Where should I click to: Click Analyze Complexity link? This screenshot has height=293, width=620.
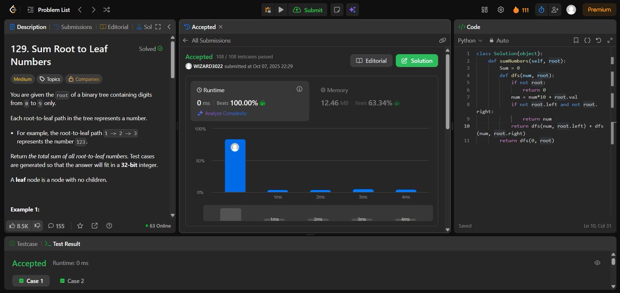tap(222, 113)
